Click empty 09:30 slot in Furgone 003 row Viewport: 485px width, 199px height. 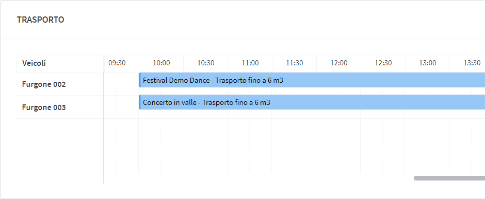[x=122, y=107]
